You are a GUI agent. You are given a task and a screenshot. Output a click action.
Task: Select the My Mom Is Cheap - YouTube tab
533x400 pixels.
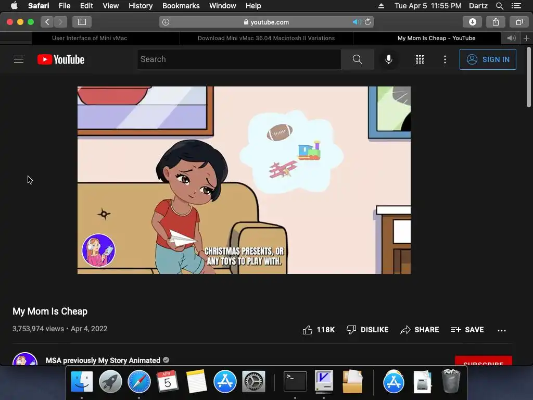pos(437,38)
